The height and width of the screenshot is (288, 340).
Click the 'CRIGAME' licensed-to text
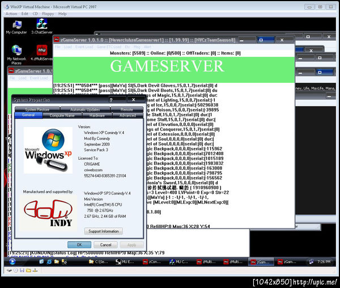tap(92, 164)
